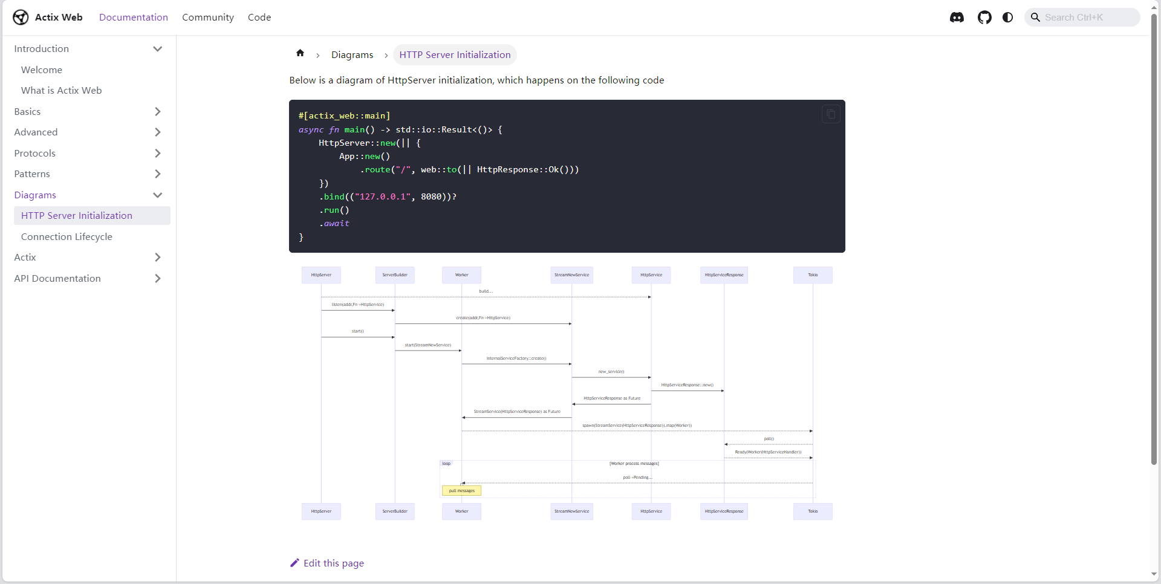Click Actix sidebar label
The width and height of the screenshot is (1161, 584).
(25, 258)
